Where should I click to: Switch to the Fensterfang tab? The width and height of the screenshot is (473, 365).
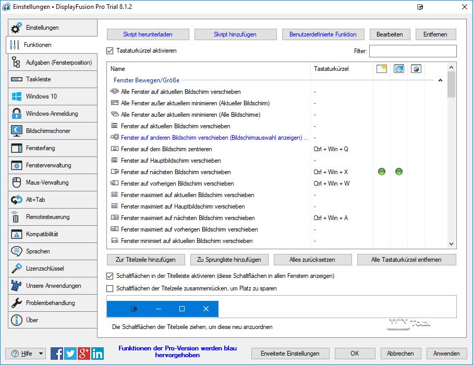pyautogui.click(x=53, y=148)
